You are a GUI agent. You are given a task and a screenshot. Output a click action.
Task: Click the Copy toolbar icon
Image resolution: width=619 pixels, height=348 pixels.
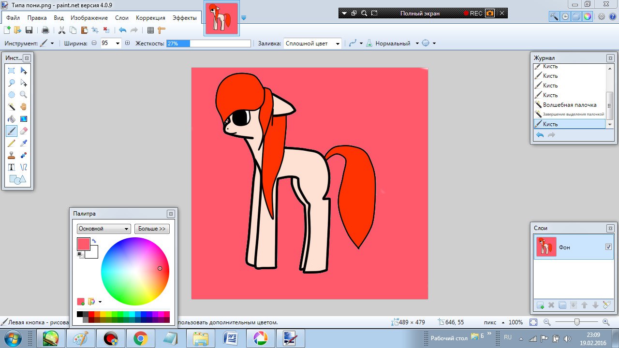click(x=73, y=30)
